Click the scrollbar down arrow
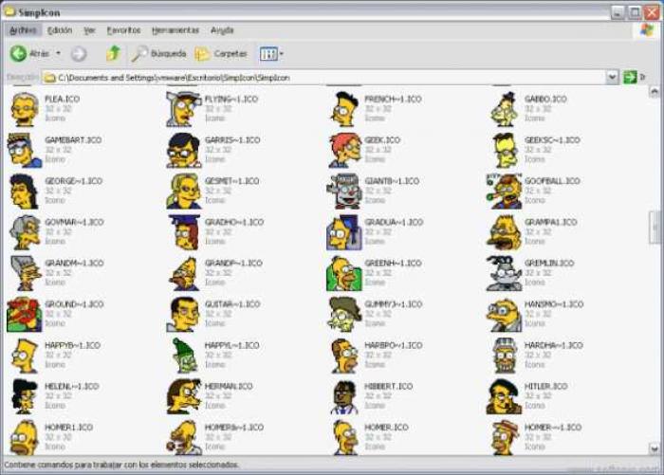The image size is (664, 475). click(x=654, y=448)
